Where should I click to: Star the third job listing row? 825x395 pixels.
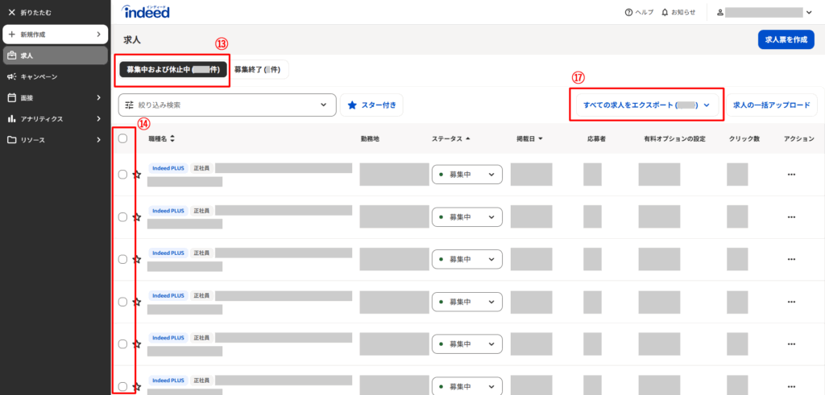pyautogui.click(x=137, y=260)
